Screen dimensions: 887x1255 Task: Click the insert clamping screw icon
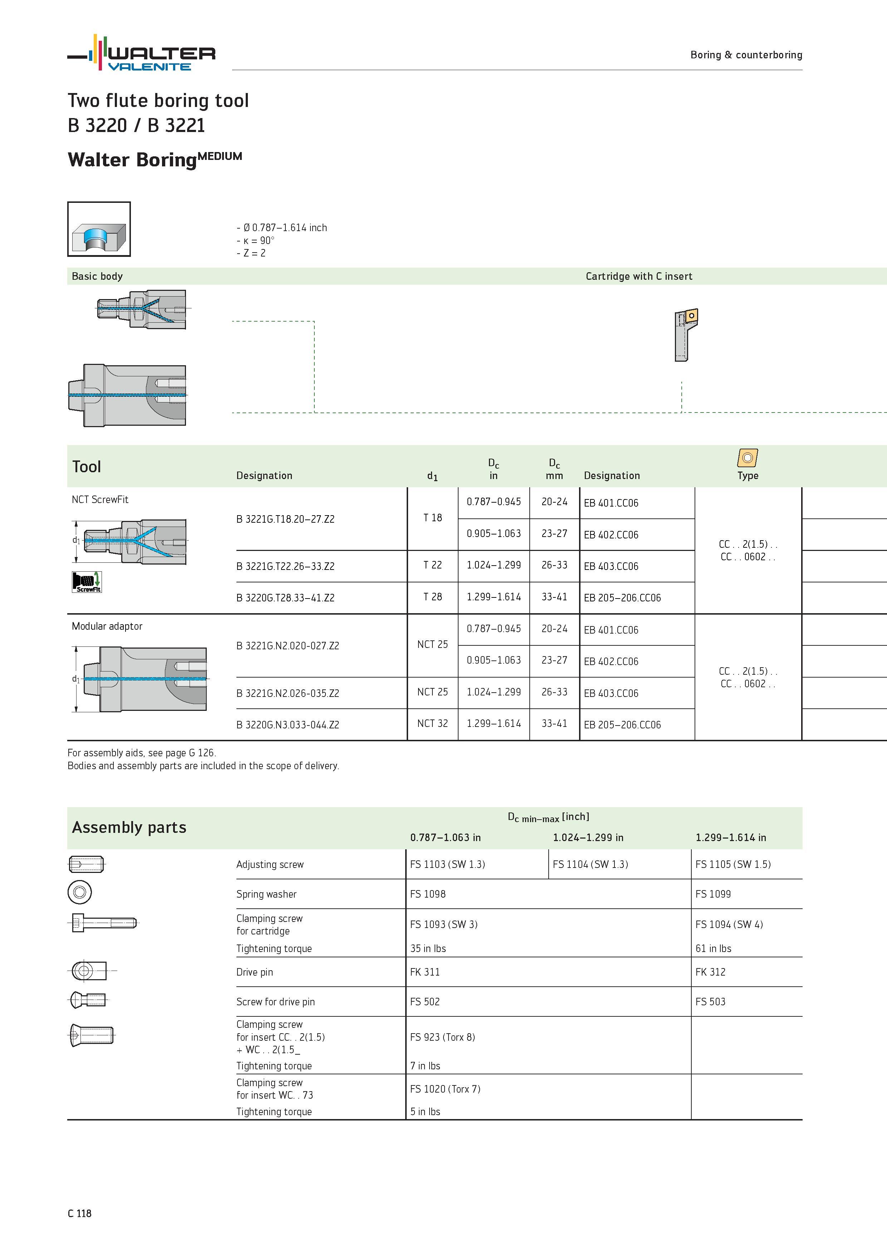pyautogui.click(x=92, y=1035)
